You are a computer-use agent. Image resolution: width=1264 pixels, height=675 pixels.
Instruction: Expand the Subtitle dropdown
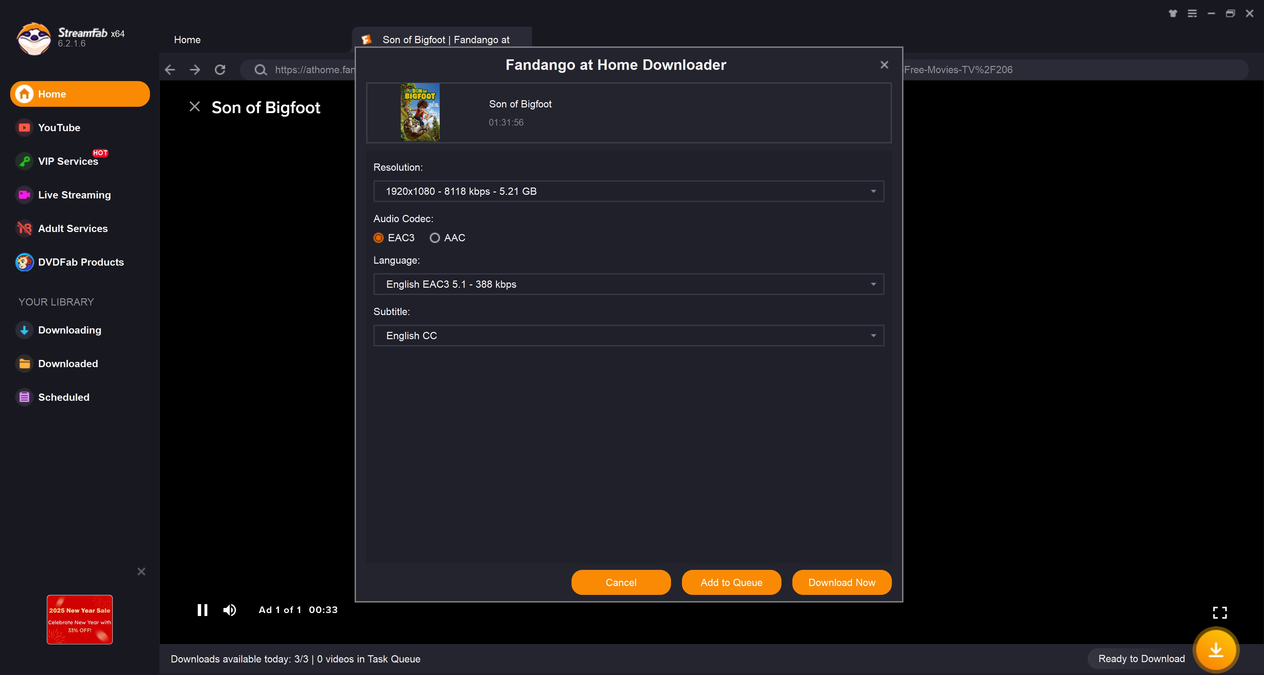click(628, 336)
